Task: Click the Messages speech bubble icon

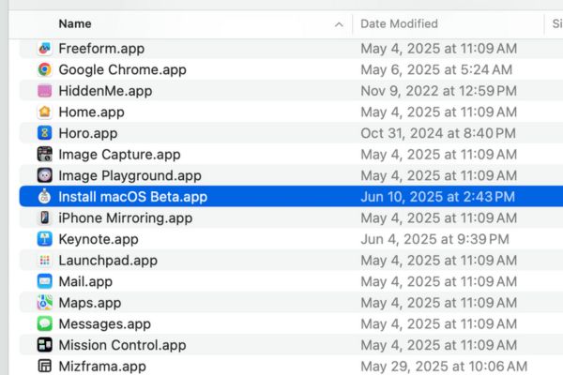Action: tap(44, 323)
